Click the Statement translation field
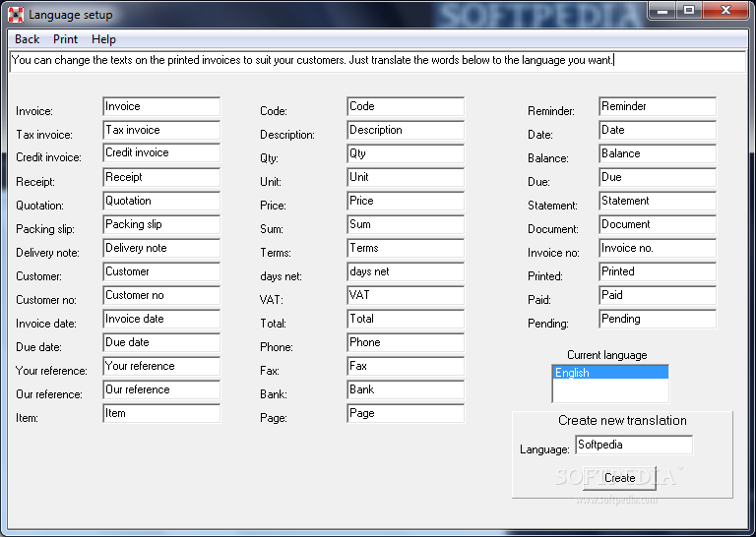Screen dimensions: 756x537 tap(658, 201)
